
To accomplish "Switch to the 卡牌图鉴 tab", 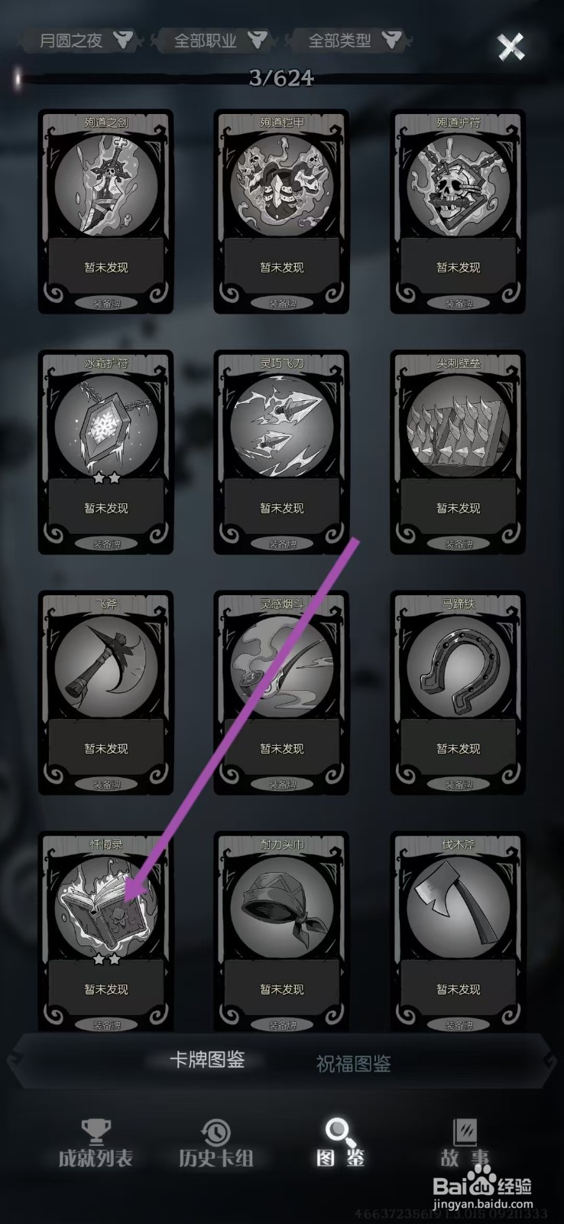I will point(208,1060).
